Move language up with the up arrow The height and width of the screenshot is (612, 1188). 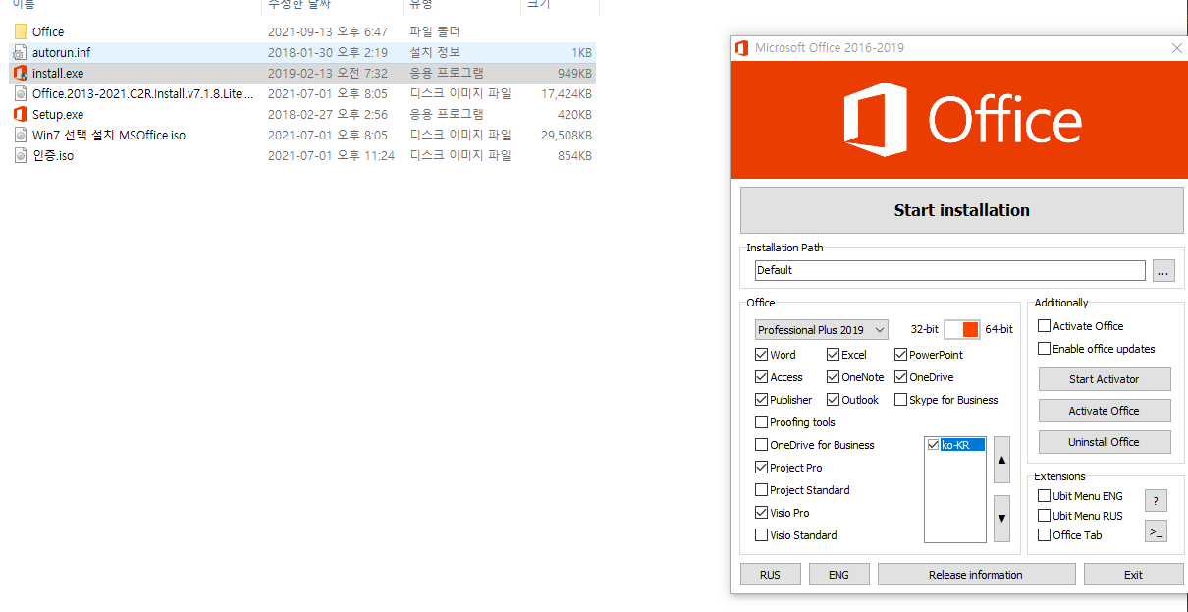[x=1001, y=460]
